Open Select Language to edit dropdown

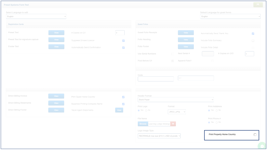[36, 16]
